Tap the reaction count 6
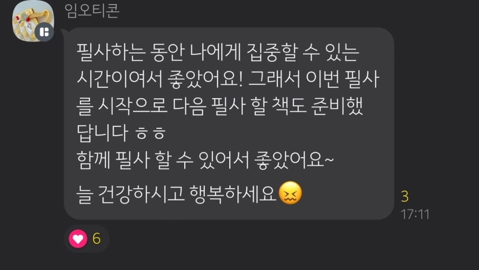The height and width of the screenshot is (270, 479). [x=97, y=239]
